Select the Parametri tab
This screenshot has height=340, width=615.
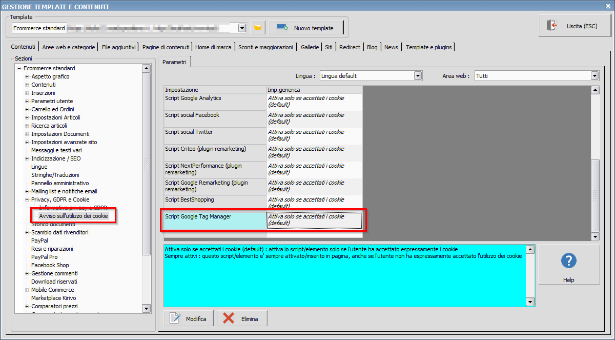[x=174, y=62]
